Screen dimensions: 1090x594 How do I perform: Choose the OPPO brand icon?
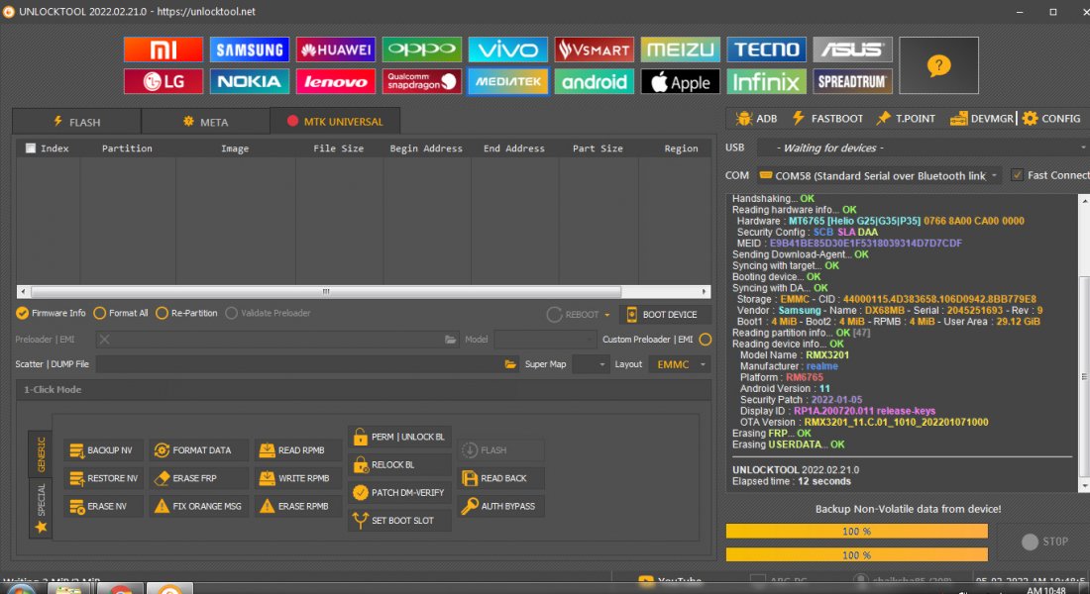tap(422, 49)
